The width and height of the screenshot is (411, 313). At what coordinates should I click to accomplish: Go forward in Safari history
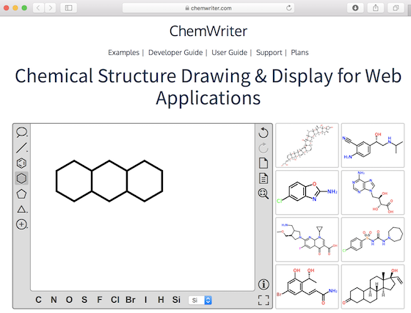51,8
